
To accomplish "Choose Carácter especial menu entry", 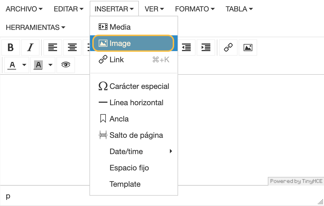I will coord(134,86).
